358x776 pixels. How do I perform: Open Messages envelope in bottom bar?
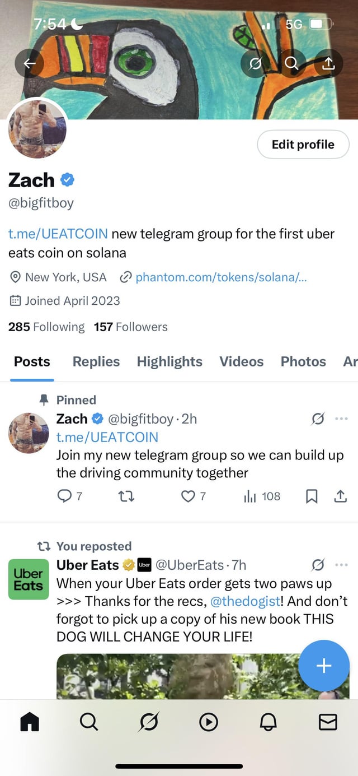point(328,722)
